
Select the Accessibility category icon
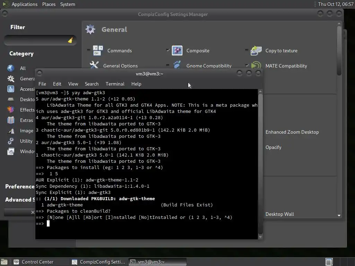coord(11,89)
